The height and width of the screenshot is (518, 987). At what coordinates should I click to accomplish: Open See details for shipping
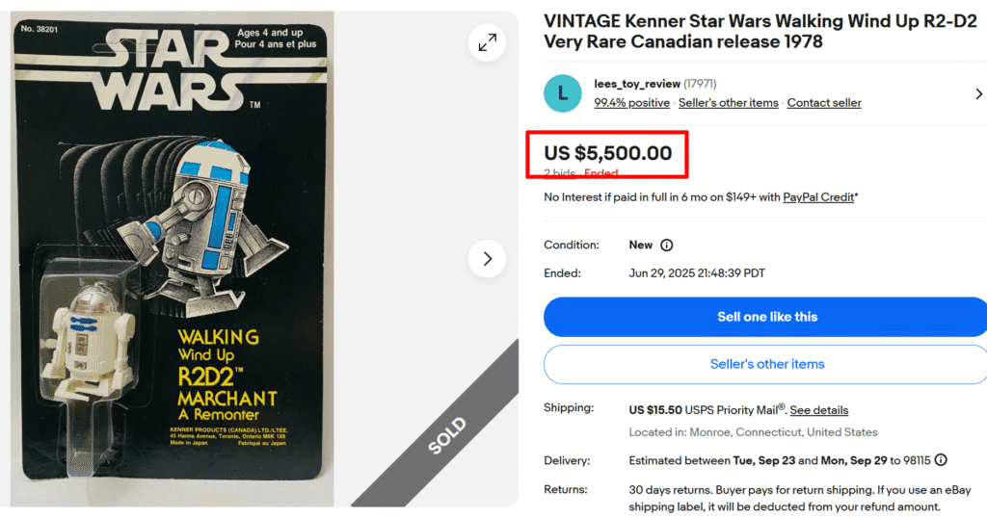point(819,410)
